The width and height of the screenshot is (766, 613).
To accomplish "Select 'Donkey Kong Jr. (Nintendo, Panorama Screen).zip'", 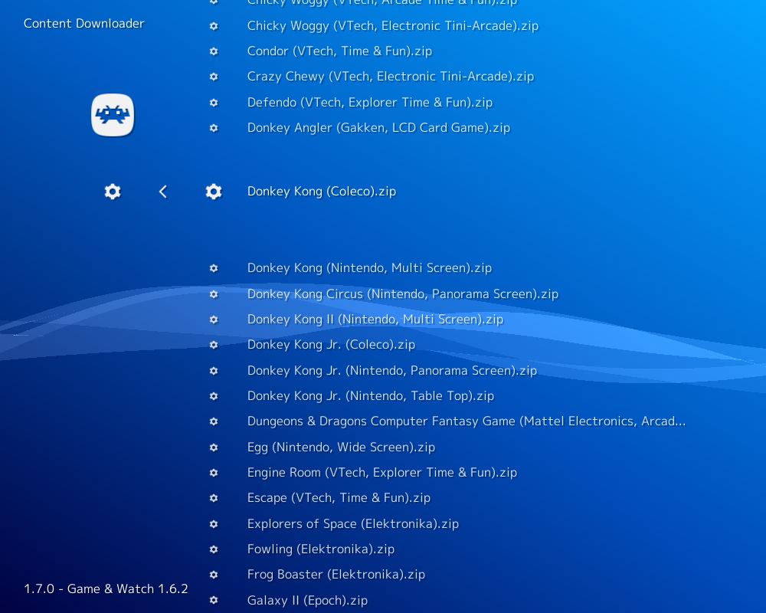I will pos(391,371).
